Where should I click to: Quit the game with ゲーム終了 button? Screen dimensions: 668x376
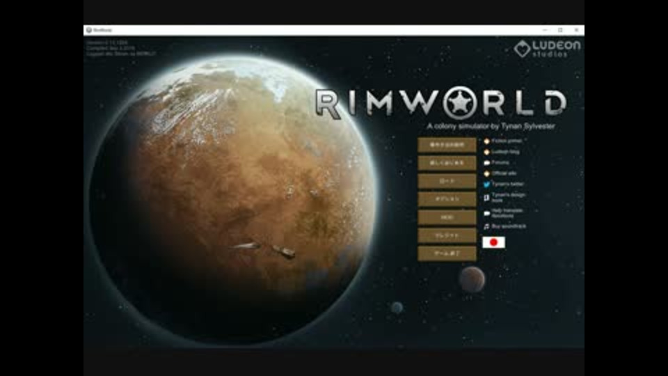[x=447, y=253]
